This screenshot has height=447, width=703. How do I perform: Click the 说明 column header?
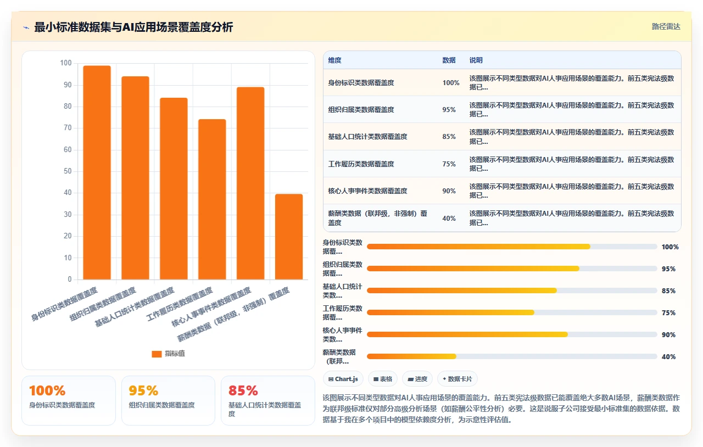click(x=476, y=60)
